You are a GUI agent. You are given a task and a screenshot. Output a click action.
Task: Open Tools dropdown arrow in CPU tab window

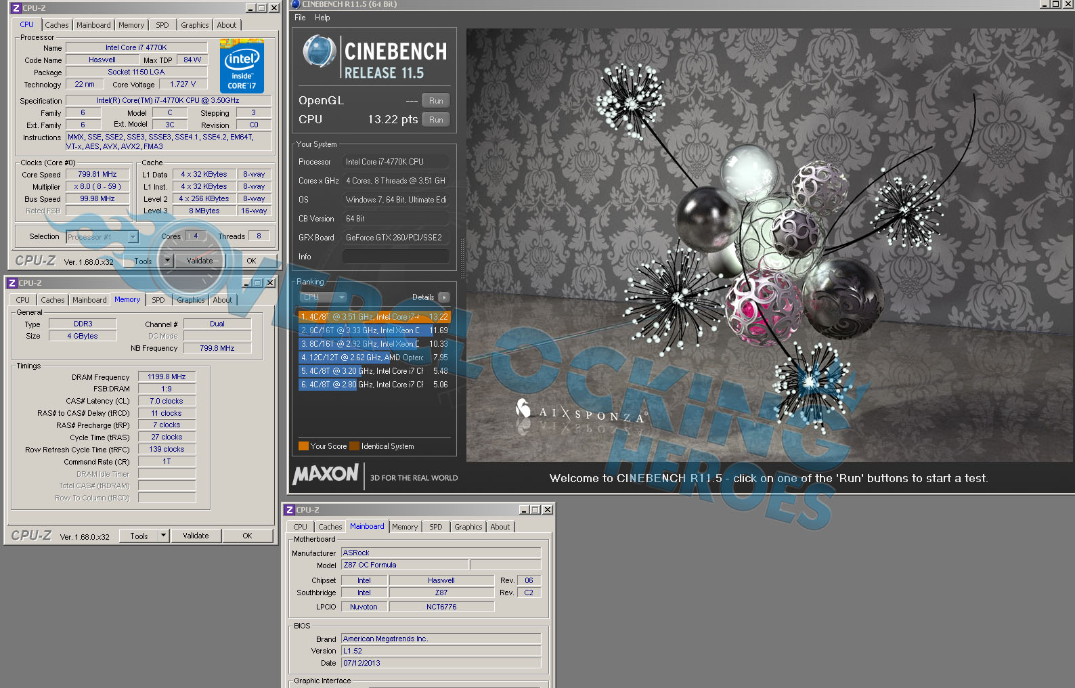tap(167, 261)
